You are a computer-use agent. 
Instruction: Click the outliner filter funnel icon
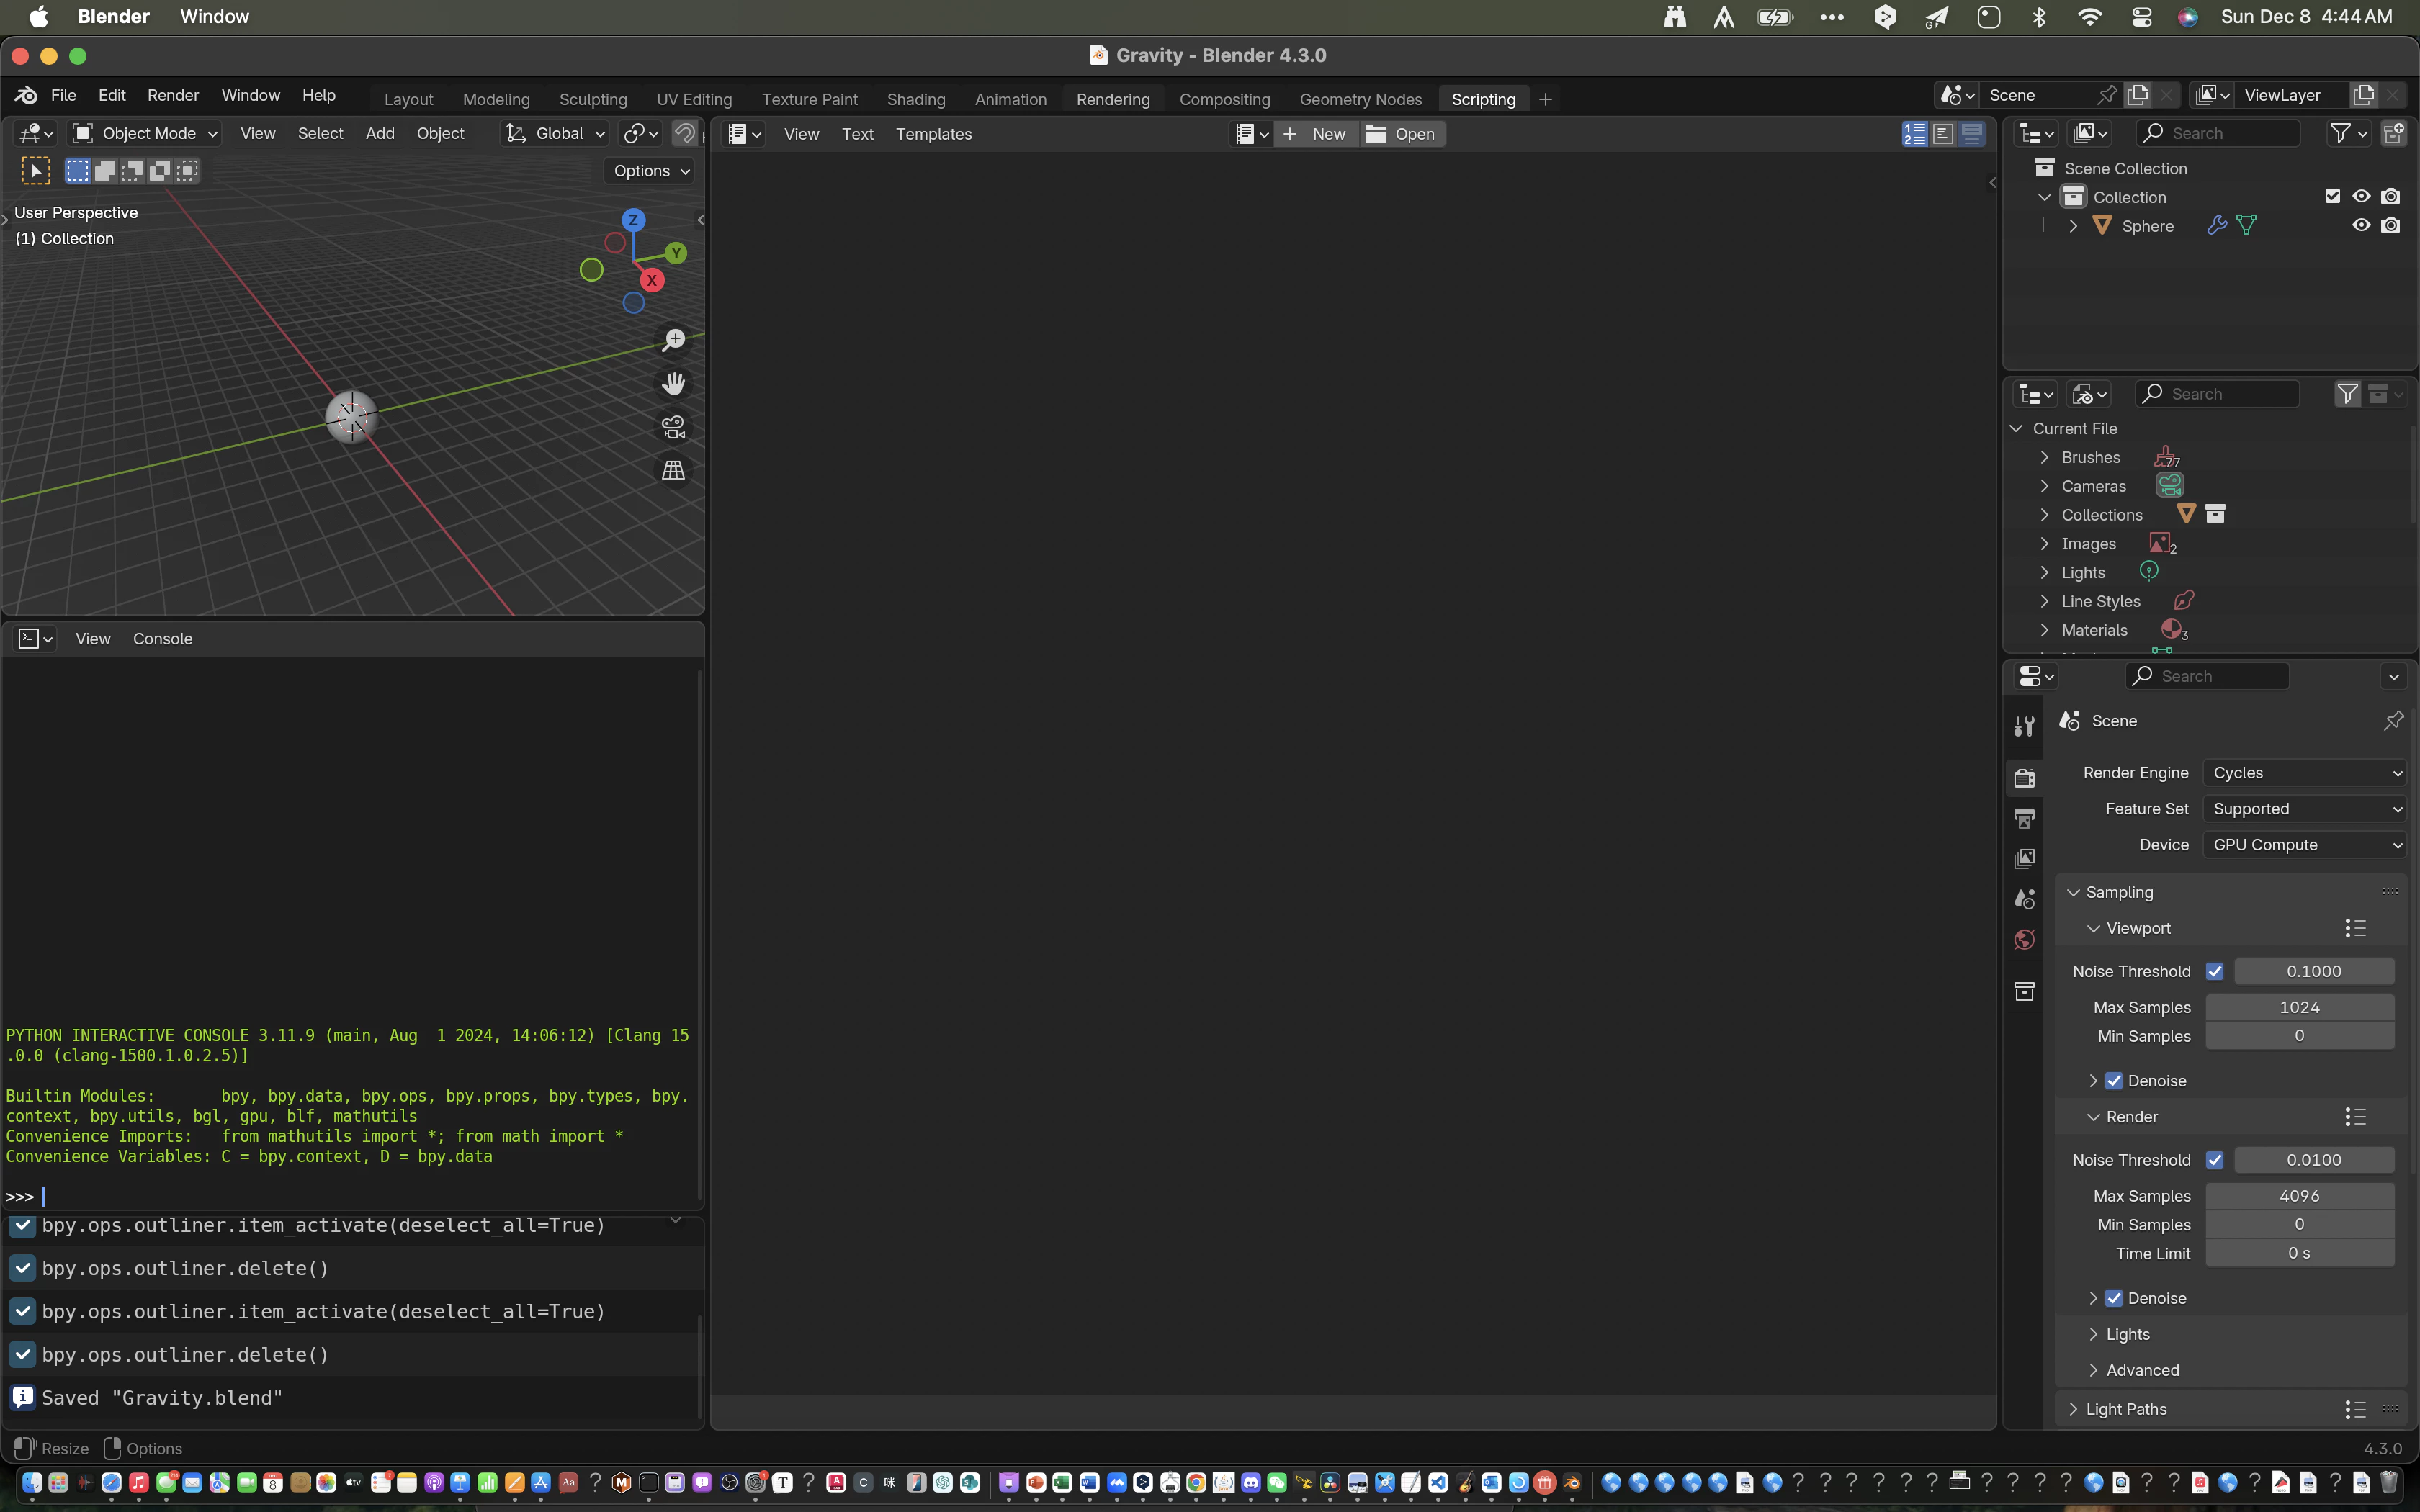[2340, 133]
